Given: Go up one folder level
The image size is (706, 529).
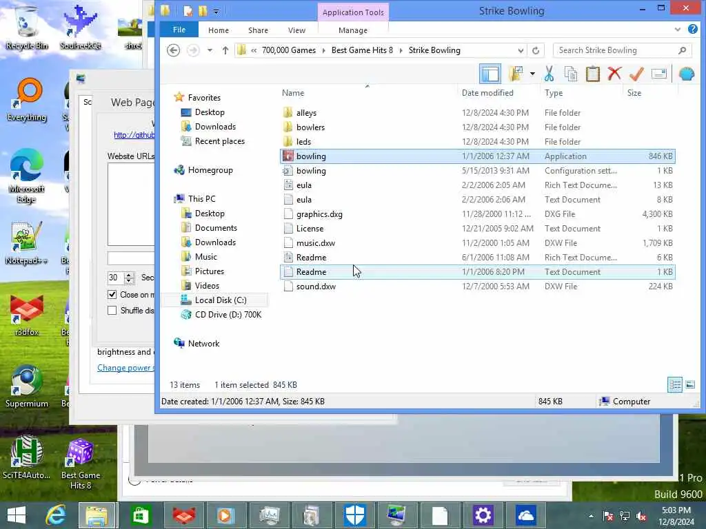Looking at the screenshot, I should (x=225, y=50).
